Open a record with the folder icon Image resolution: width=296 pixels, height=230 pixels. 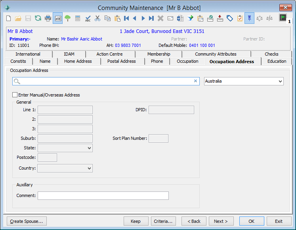point(18,18)
